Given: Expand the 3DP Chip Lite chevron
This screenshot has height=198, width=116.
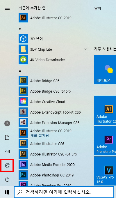Looking at the screenshot, I should pyautogui.click(x=85, y=49).
